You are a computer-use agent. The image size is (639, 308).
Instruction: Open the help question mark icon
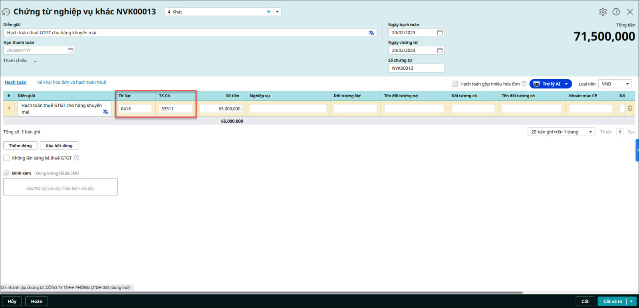click(x=616, y=12)
